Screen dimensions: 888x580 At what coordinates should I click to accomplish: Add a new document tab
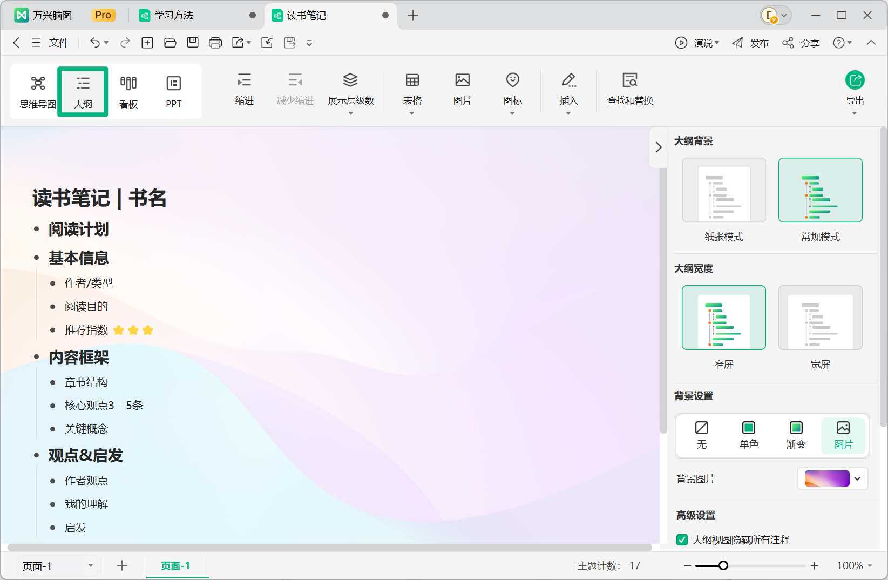[x=413, y=15]
